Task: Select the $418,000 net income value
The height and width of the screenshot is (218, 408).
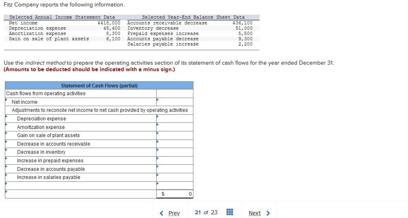Action: pos(109,23)
